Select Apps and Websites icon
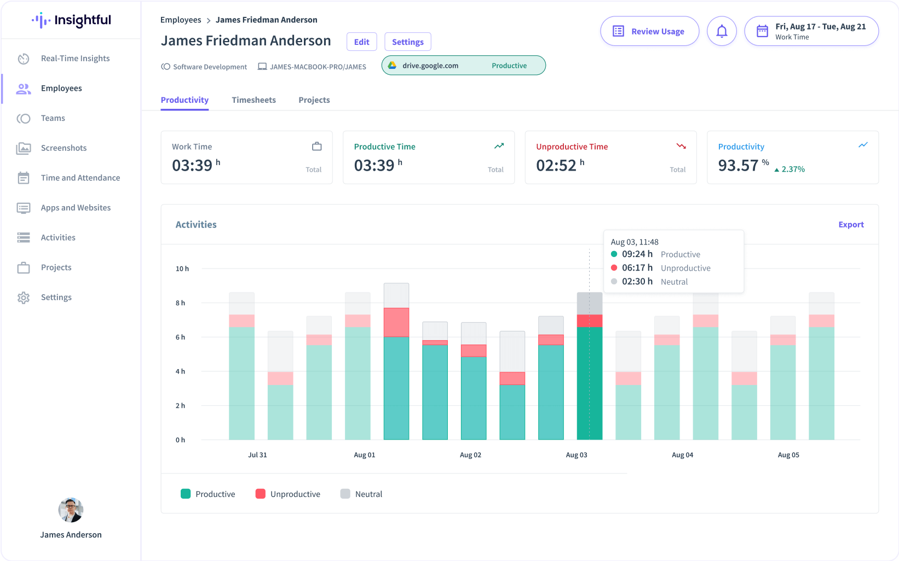The width and height of the screenshot is (899, 561). [24, 208]
